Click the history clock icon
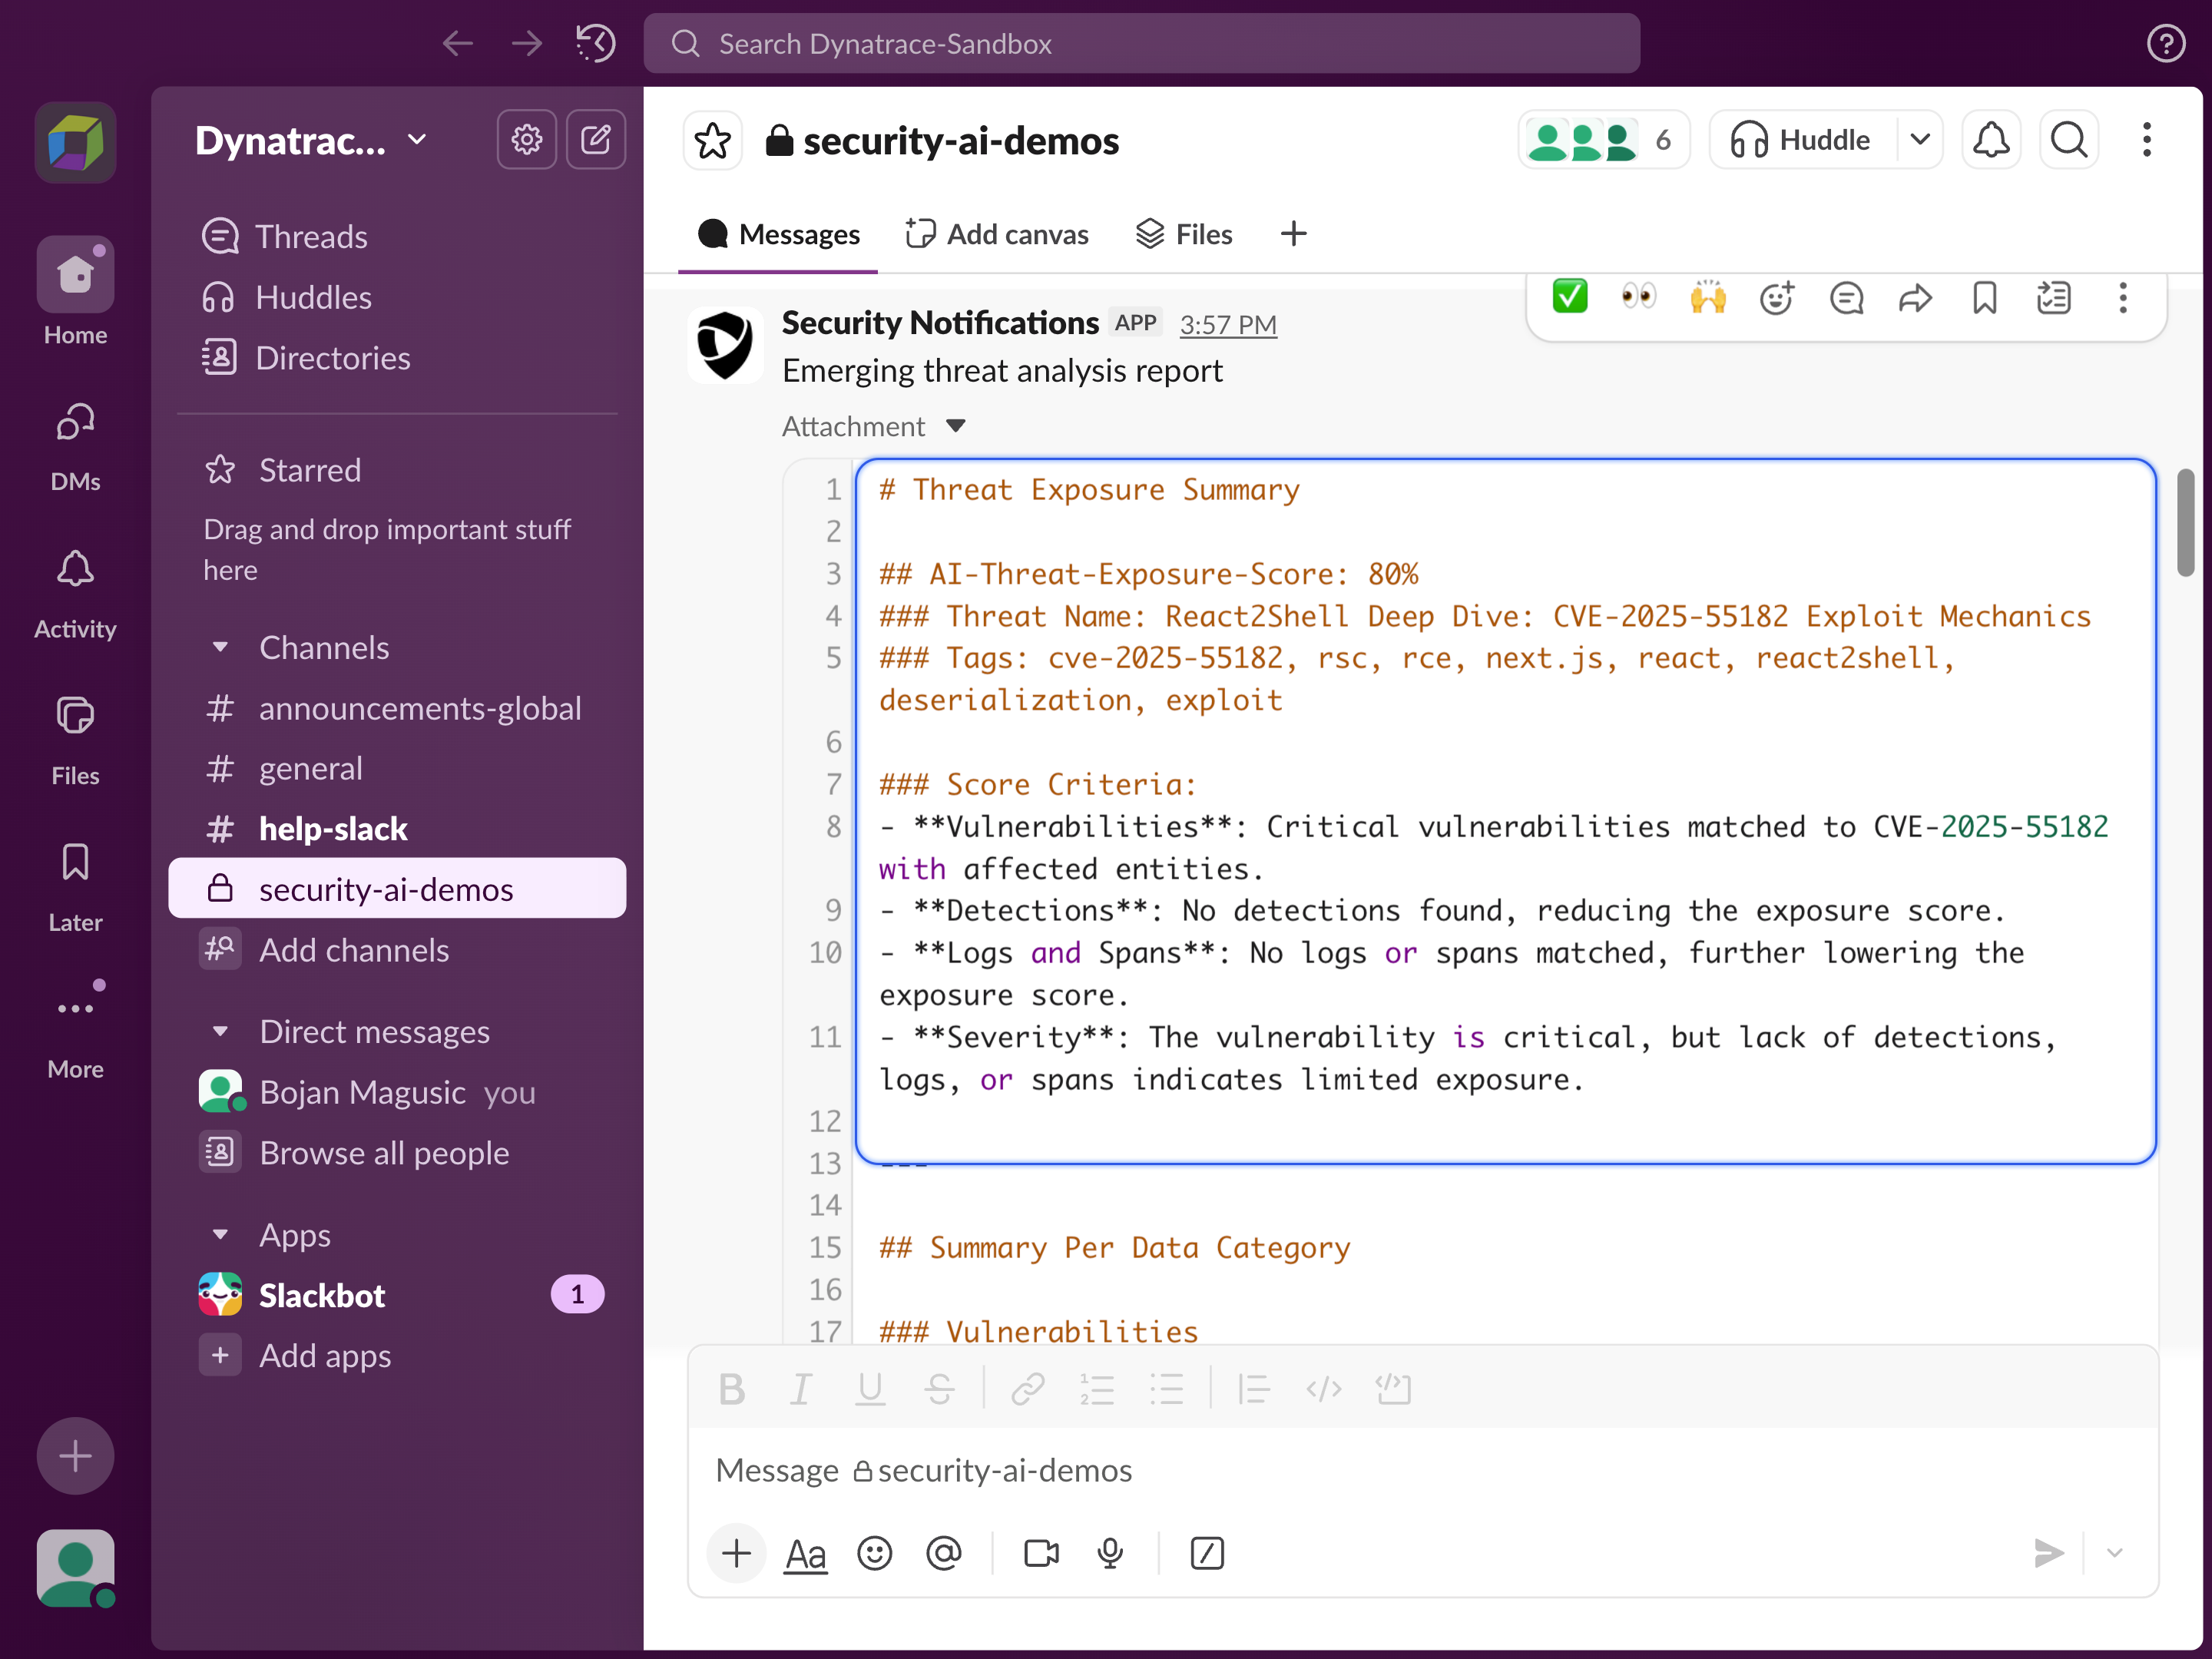Image resolution: width=2212 pixels, height=1659 pixels. (x=596, y=43)
